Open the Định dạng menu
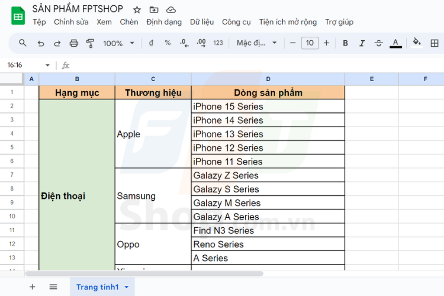This screenshot has width=444, height=296. pyautogui.click(x=164, y=22)
